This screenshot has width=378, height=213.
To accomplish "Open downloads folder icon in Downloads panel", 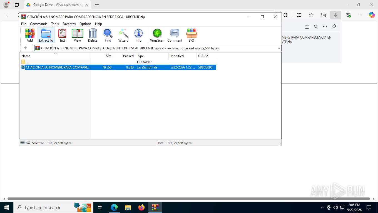I will point(307,27).
